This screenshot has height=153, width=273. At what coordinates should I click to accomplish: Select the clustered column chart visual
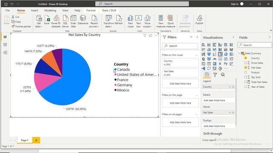point(220,45)
